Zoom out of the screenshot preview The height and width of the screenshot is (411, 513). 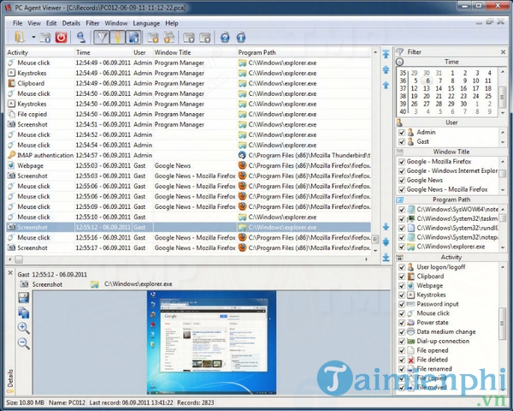coord(23,343)
